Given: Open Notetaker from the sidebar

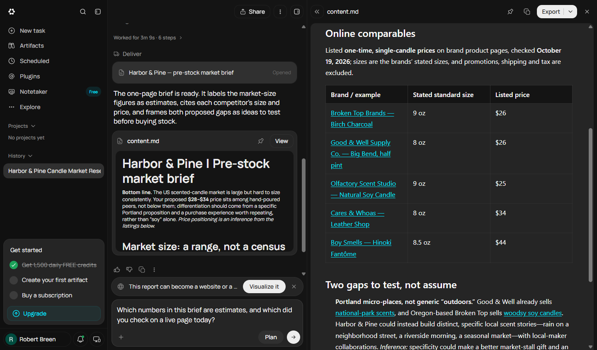Looking at the screenshot, I should (54, 92).
